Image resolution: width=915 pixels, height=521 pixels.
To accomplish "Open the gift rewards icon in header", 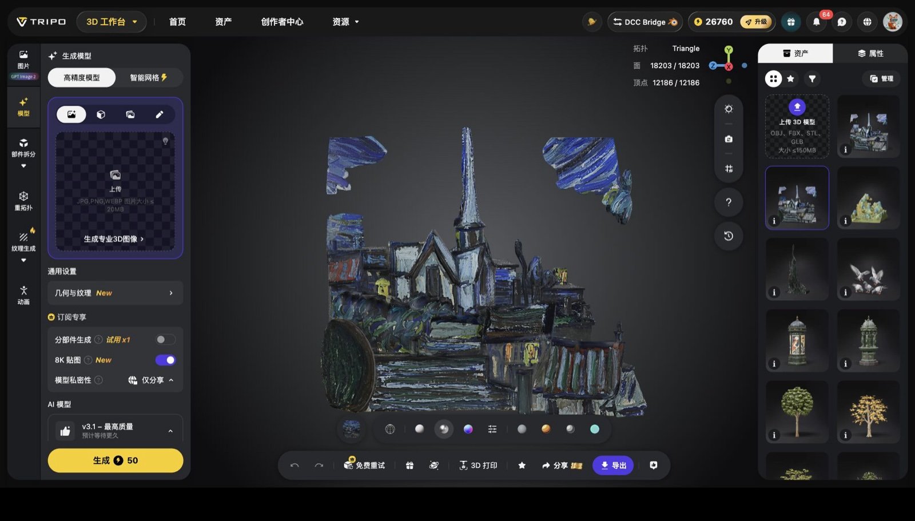I will coord(791,22).
